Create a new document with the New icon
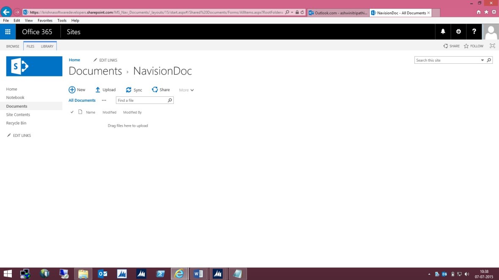499x280 pixels. [x=77, y=90]
